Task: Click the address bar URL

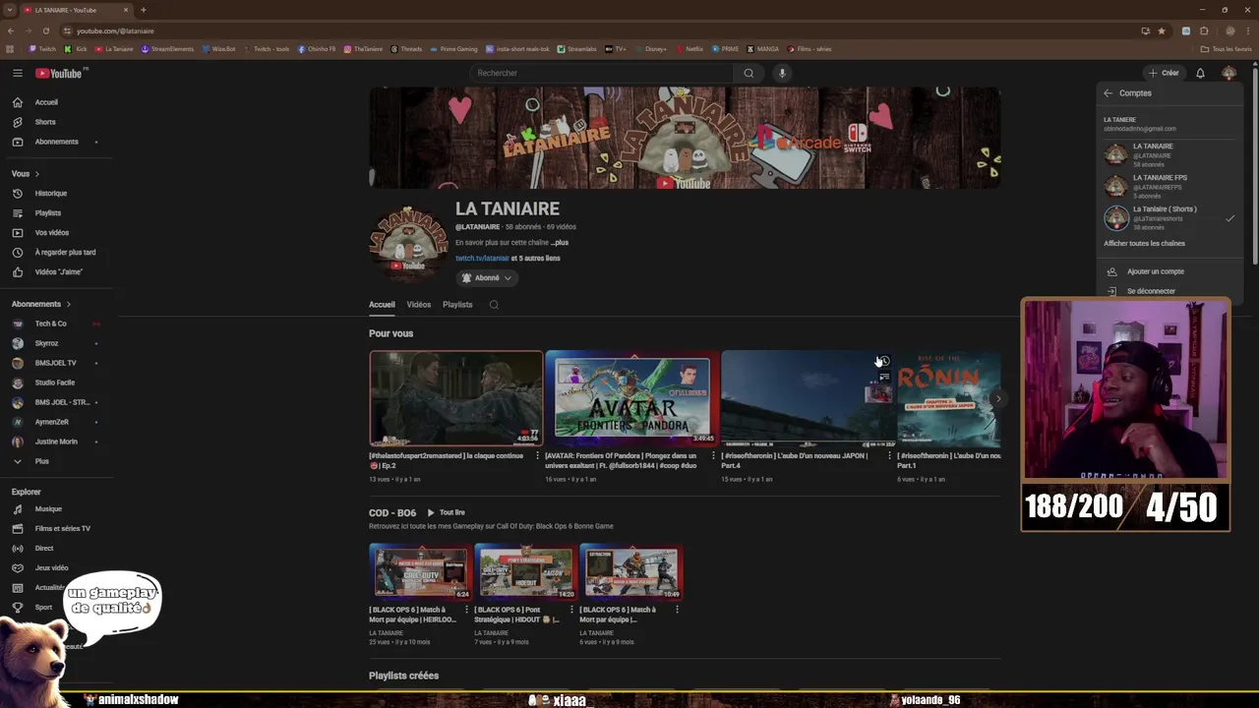Action: pos(115,30)
